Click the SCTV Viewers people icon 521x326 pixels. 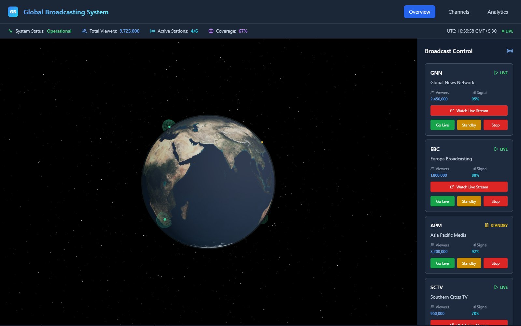click(x=432, y=307)
